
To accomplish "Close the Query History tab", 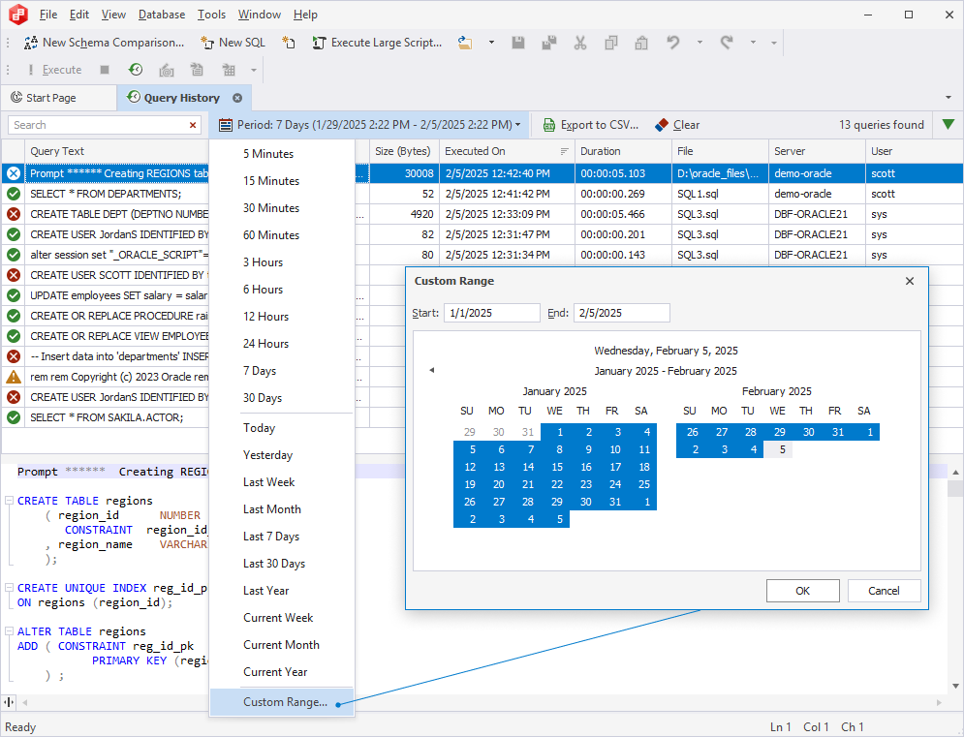I will click(237, 98).
